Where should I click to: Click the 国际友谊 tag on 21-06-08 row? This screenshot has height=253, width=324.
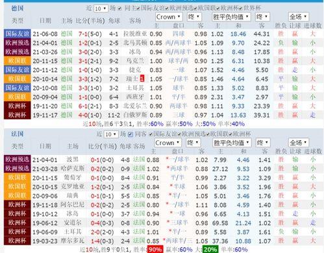click(18, 34)
